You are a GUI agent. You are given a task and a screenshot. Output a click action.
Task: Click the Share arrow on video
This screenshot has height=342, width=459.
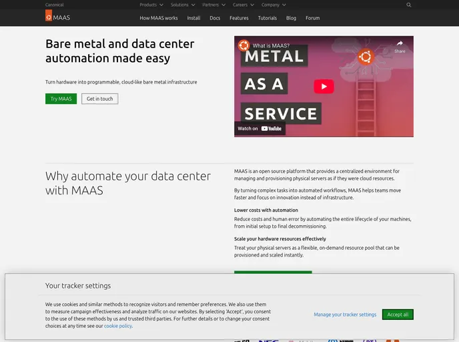[x=400, y=46]
